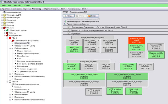This screenshot has width=168, height=104.
Task: Toggle Вход_2_программы_УЦПМ_к_ПРМ3 block
Action: pos(84,76)
